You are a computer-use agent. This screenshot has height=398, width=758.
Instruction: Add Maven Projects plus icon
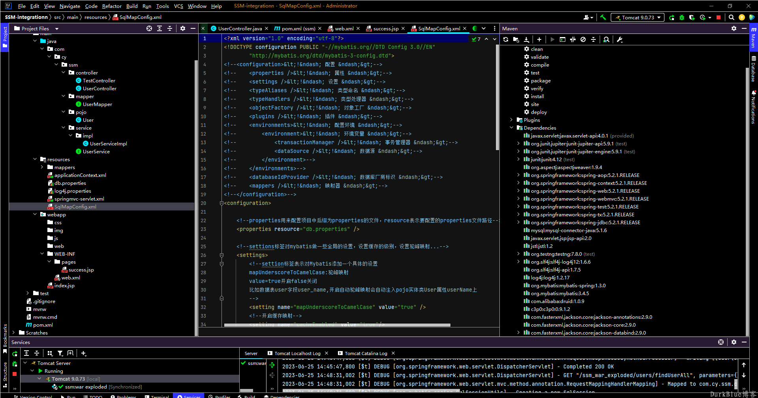[x=539, y=39]
